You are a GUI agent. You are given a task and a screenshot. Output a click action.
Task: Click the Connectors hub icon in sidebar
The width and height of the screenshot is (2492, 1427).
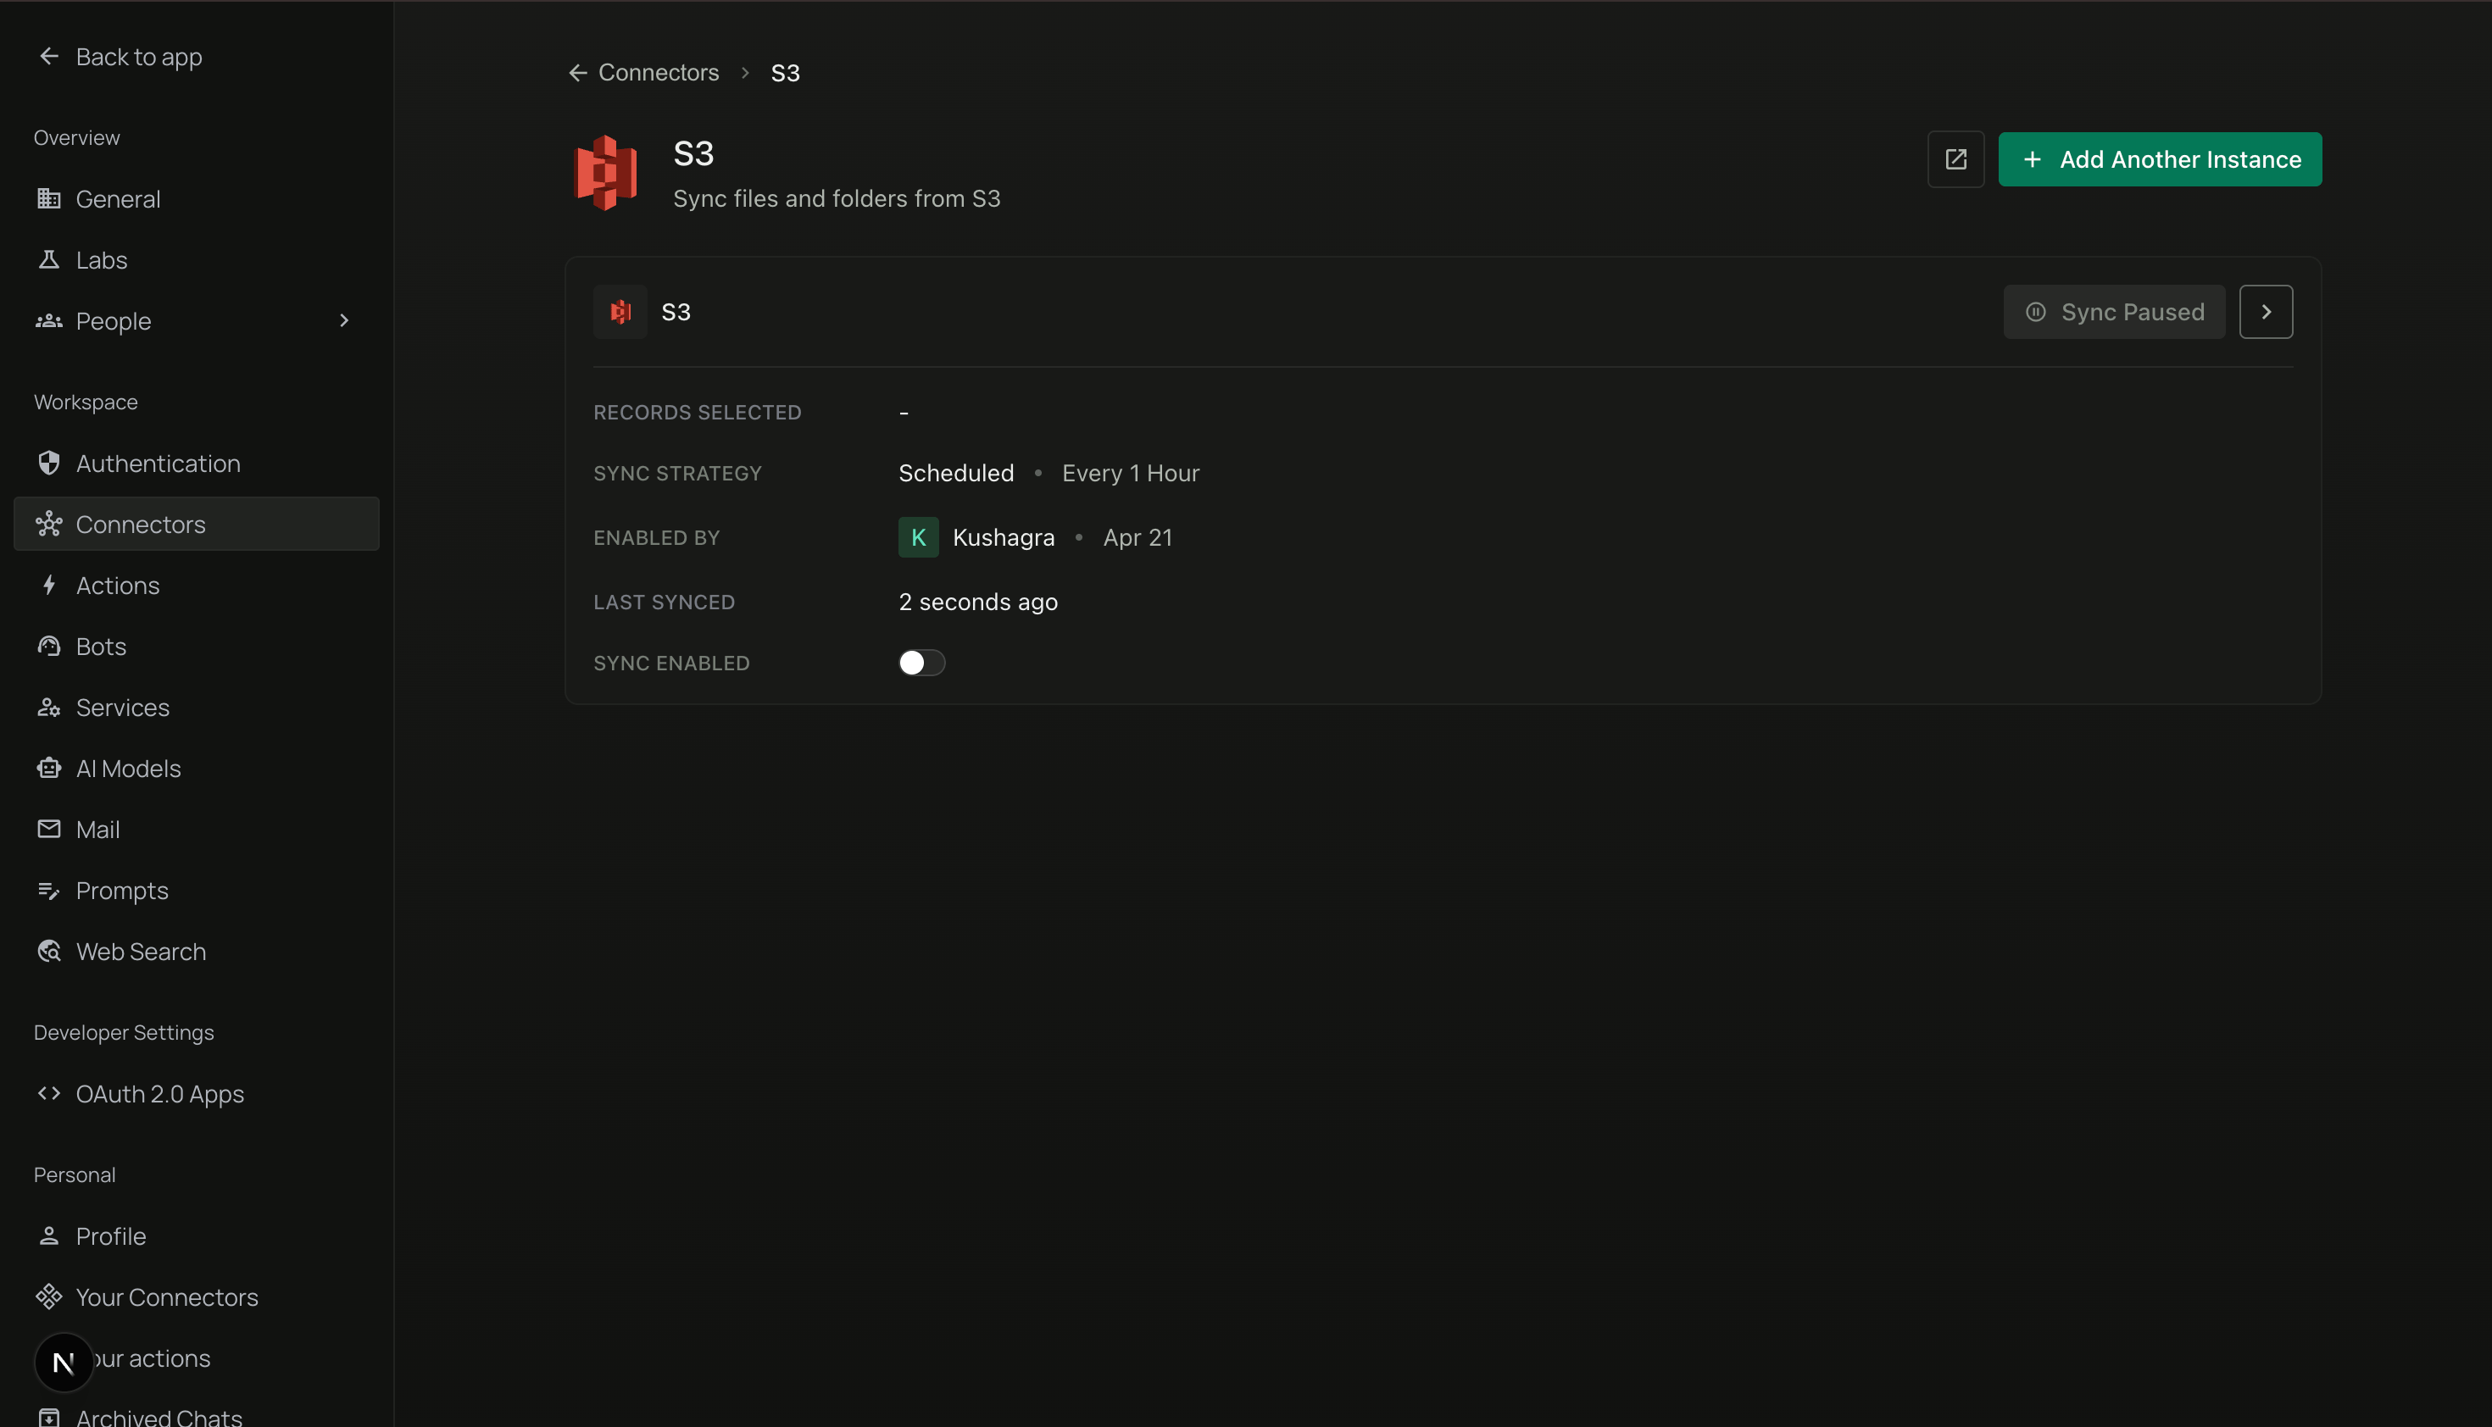coord(49,525)
